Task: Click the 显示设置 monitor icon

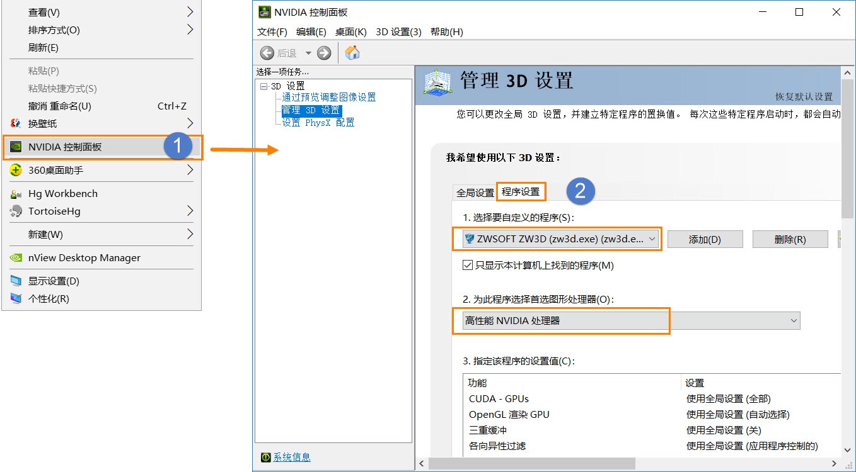Action: [x=16, y=281]
